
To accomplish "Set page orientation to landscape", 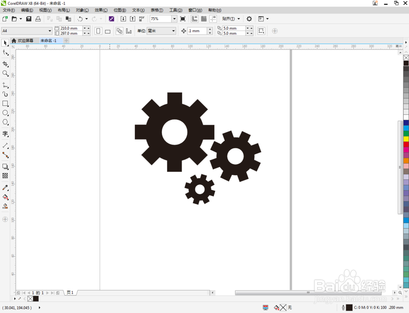I will coord(108,31).
